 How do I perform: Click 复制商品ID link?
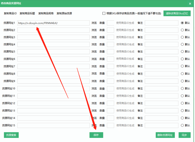(x=10, y=13)
